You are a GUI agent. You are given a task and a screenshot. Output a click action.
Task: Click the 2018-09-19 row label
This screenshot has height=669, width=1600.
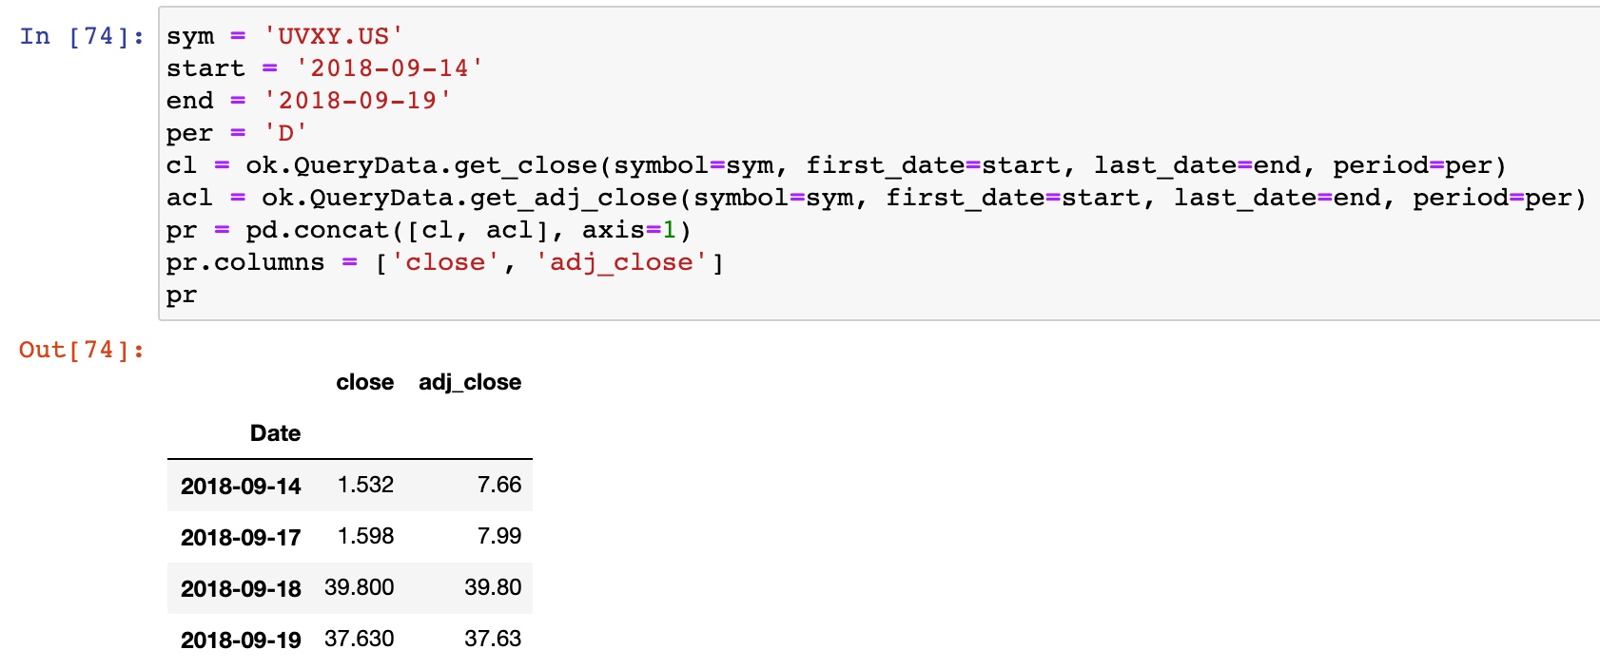(x=241, y=640)
